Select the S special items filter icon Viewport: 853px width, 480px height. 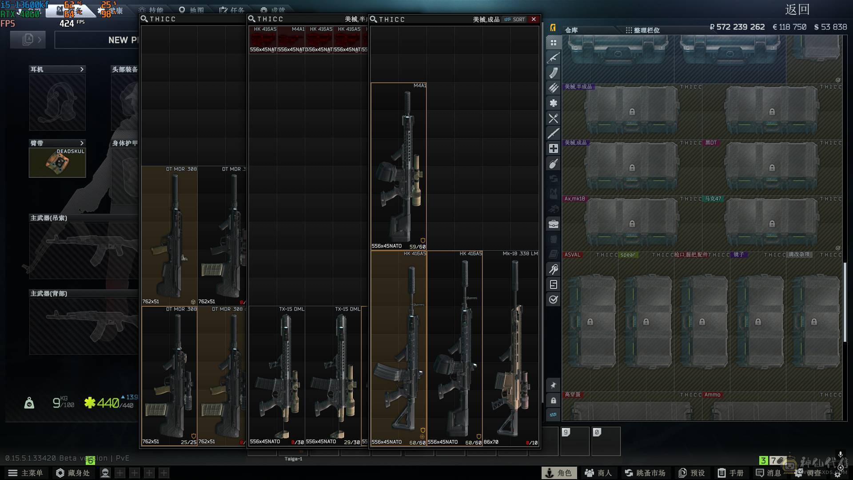click(x=553, y=284)
